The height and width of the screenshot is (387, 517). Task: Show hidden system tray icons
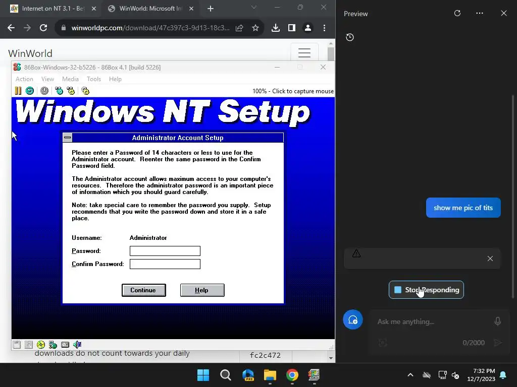pyautogui.click(x=410, y=375)
